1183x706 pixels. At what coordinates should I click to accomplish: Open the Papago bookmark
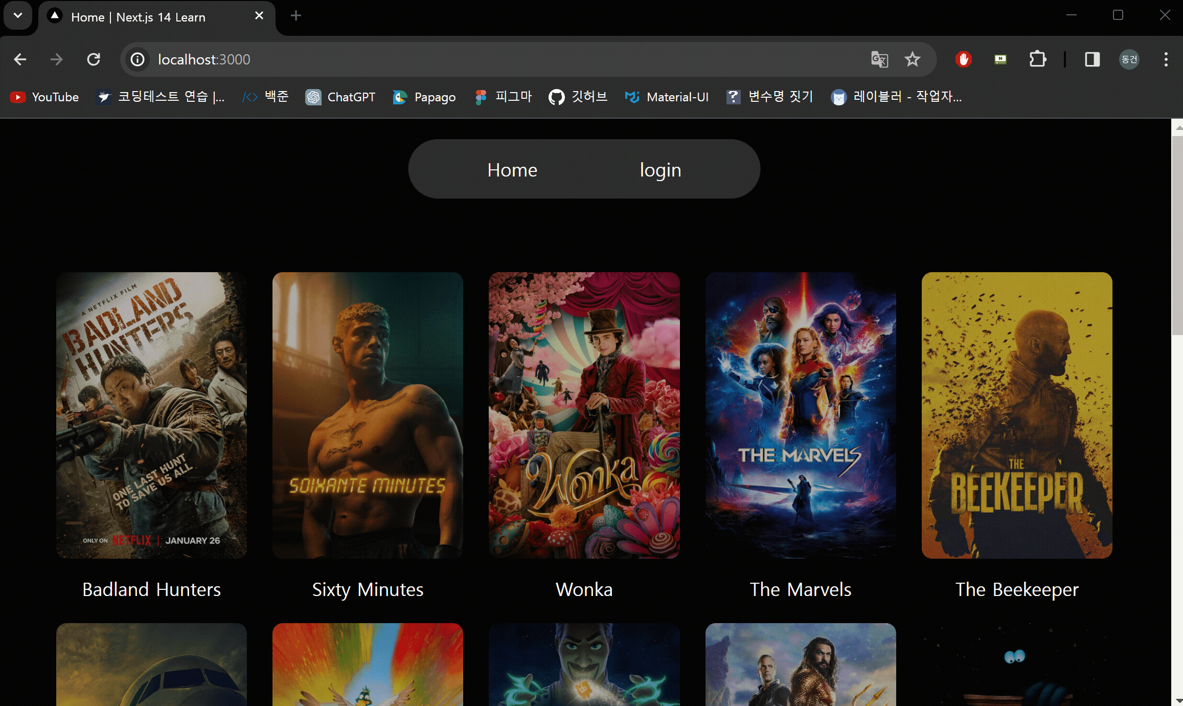424,97
